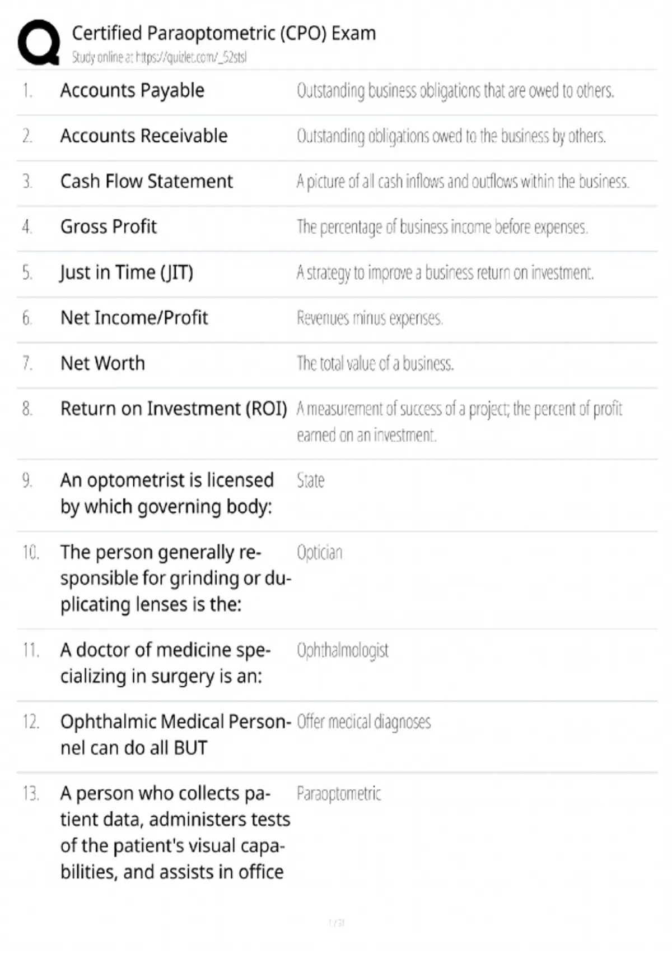The image size is (672, 953).
Task: Click the answer 'State'
Action: pos(311,480)
